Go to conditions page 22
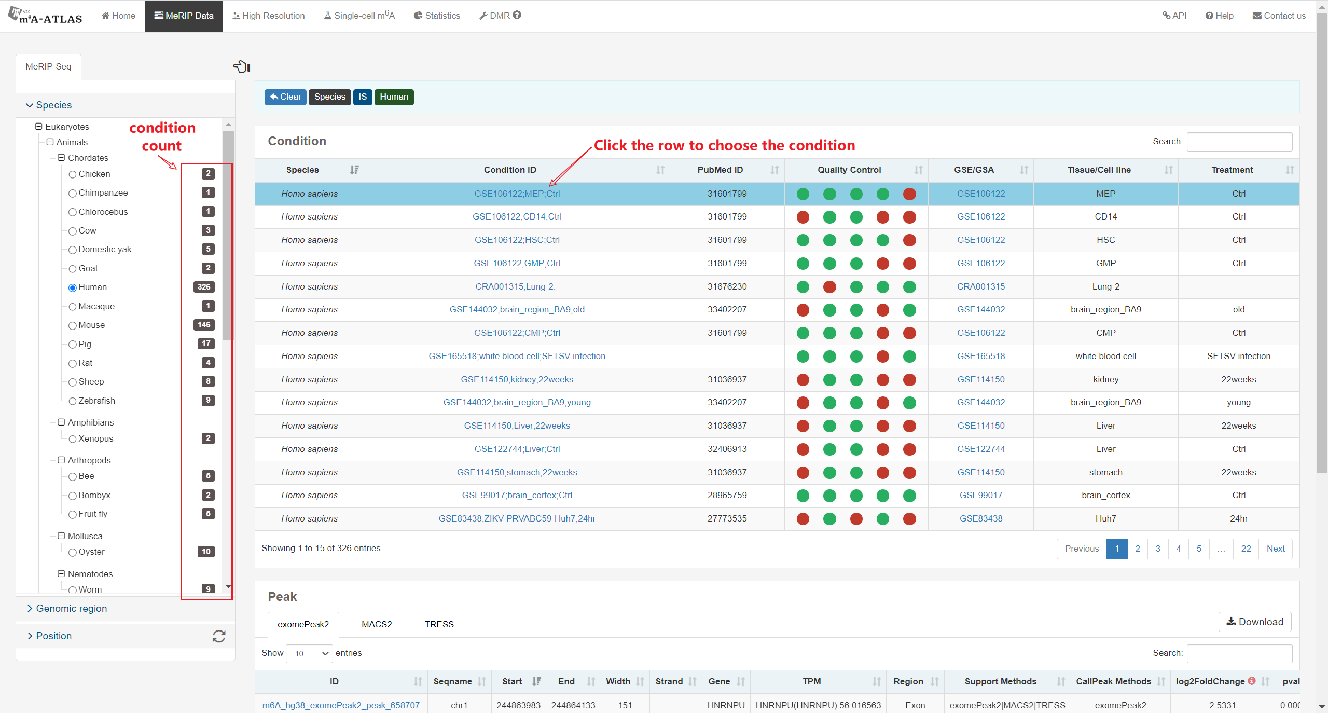 (1246, 549)
